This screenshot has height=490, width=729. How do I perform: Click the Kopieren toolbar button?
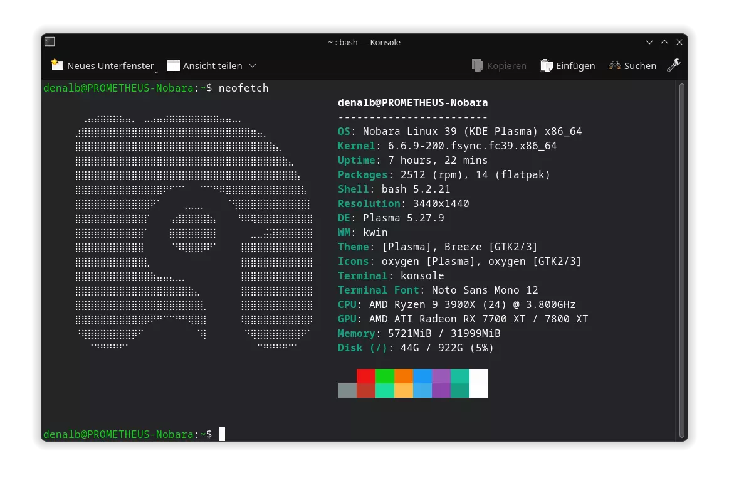tap(499, 66)
